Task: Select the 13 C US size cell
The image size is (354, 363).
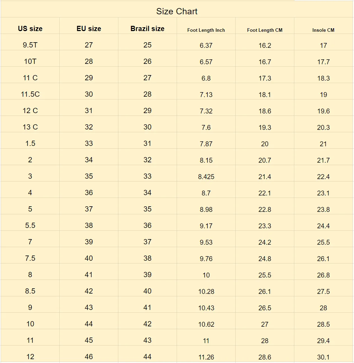Action: point(30,127)
